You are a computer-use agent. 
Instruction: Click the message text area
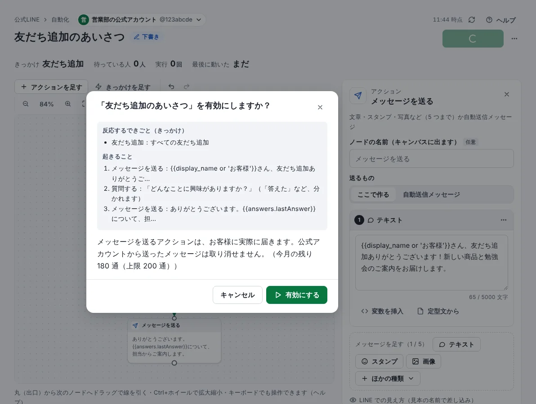[x=431, y=263]
